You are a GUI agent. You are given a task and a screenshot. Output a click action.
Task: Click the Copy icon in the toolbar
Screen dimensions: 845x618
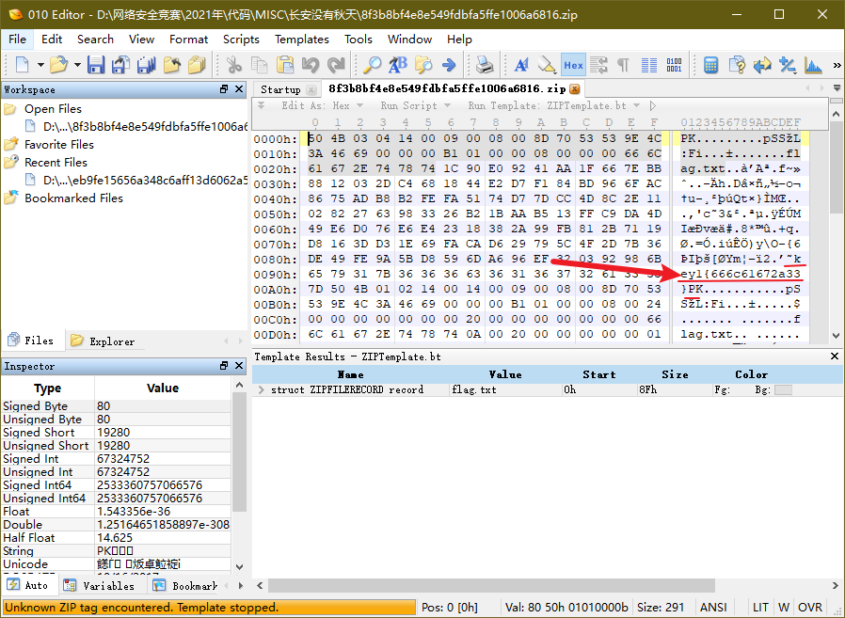[259, 65]
